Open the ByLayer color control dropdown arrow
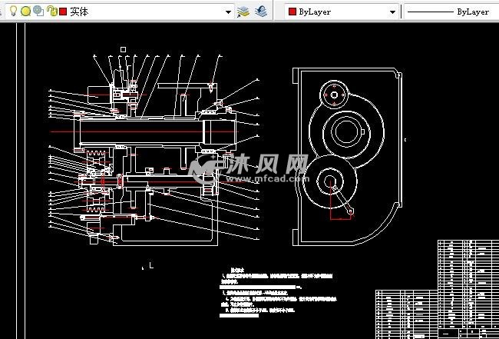Viewport: 499px width, 339px height. pos(393,12)
